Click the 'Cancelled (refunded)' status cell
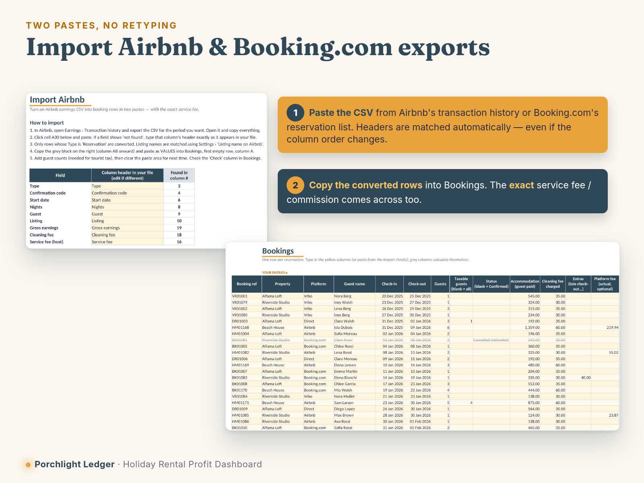Screen dimensions: 644x483 point(491,340)
